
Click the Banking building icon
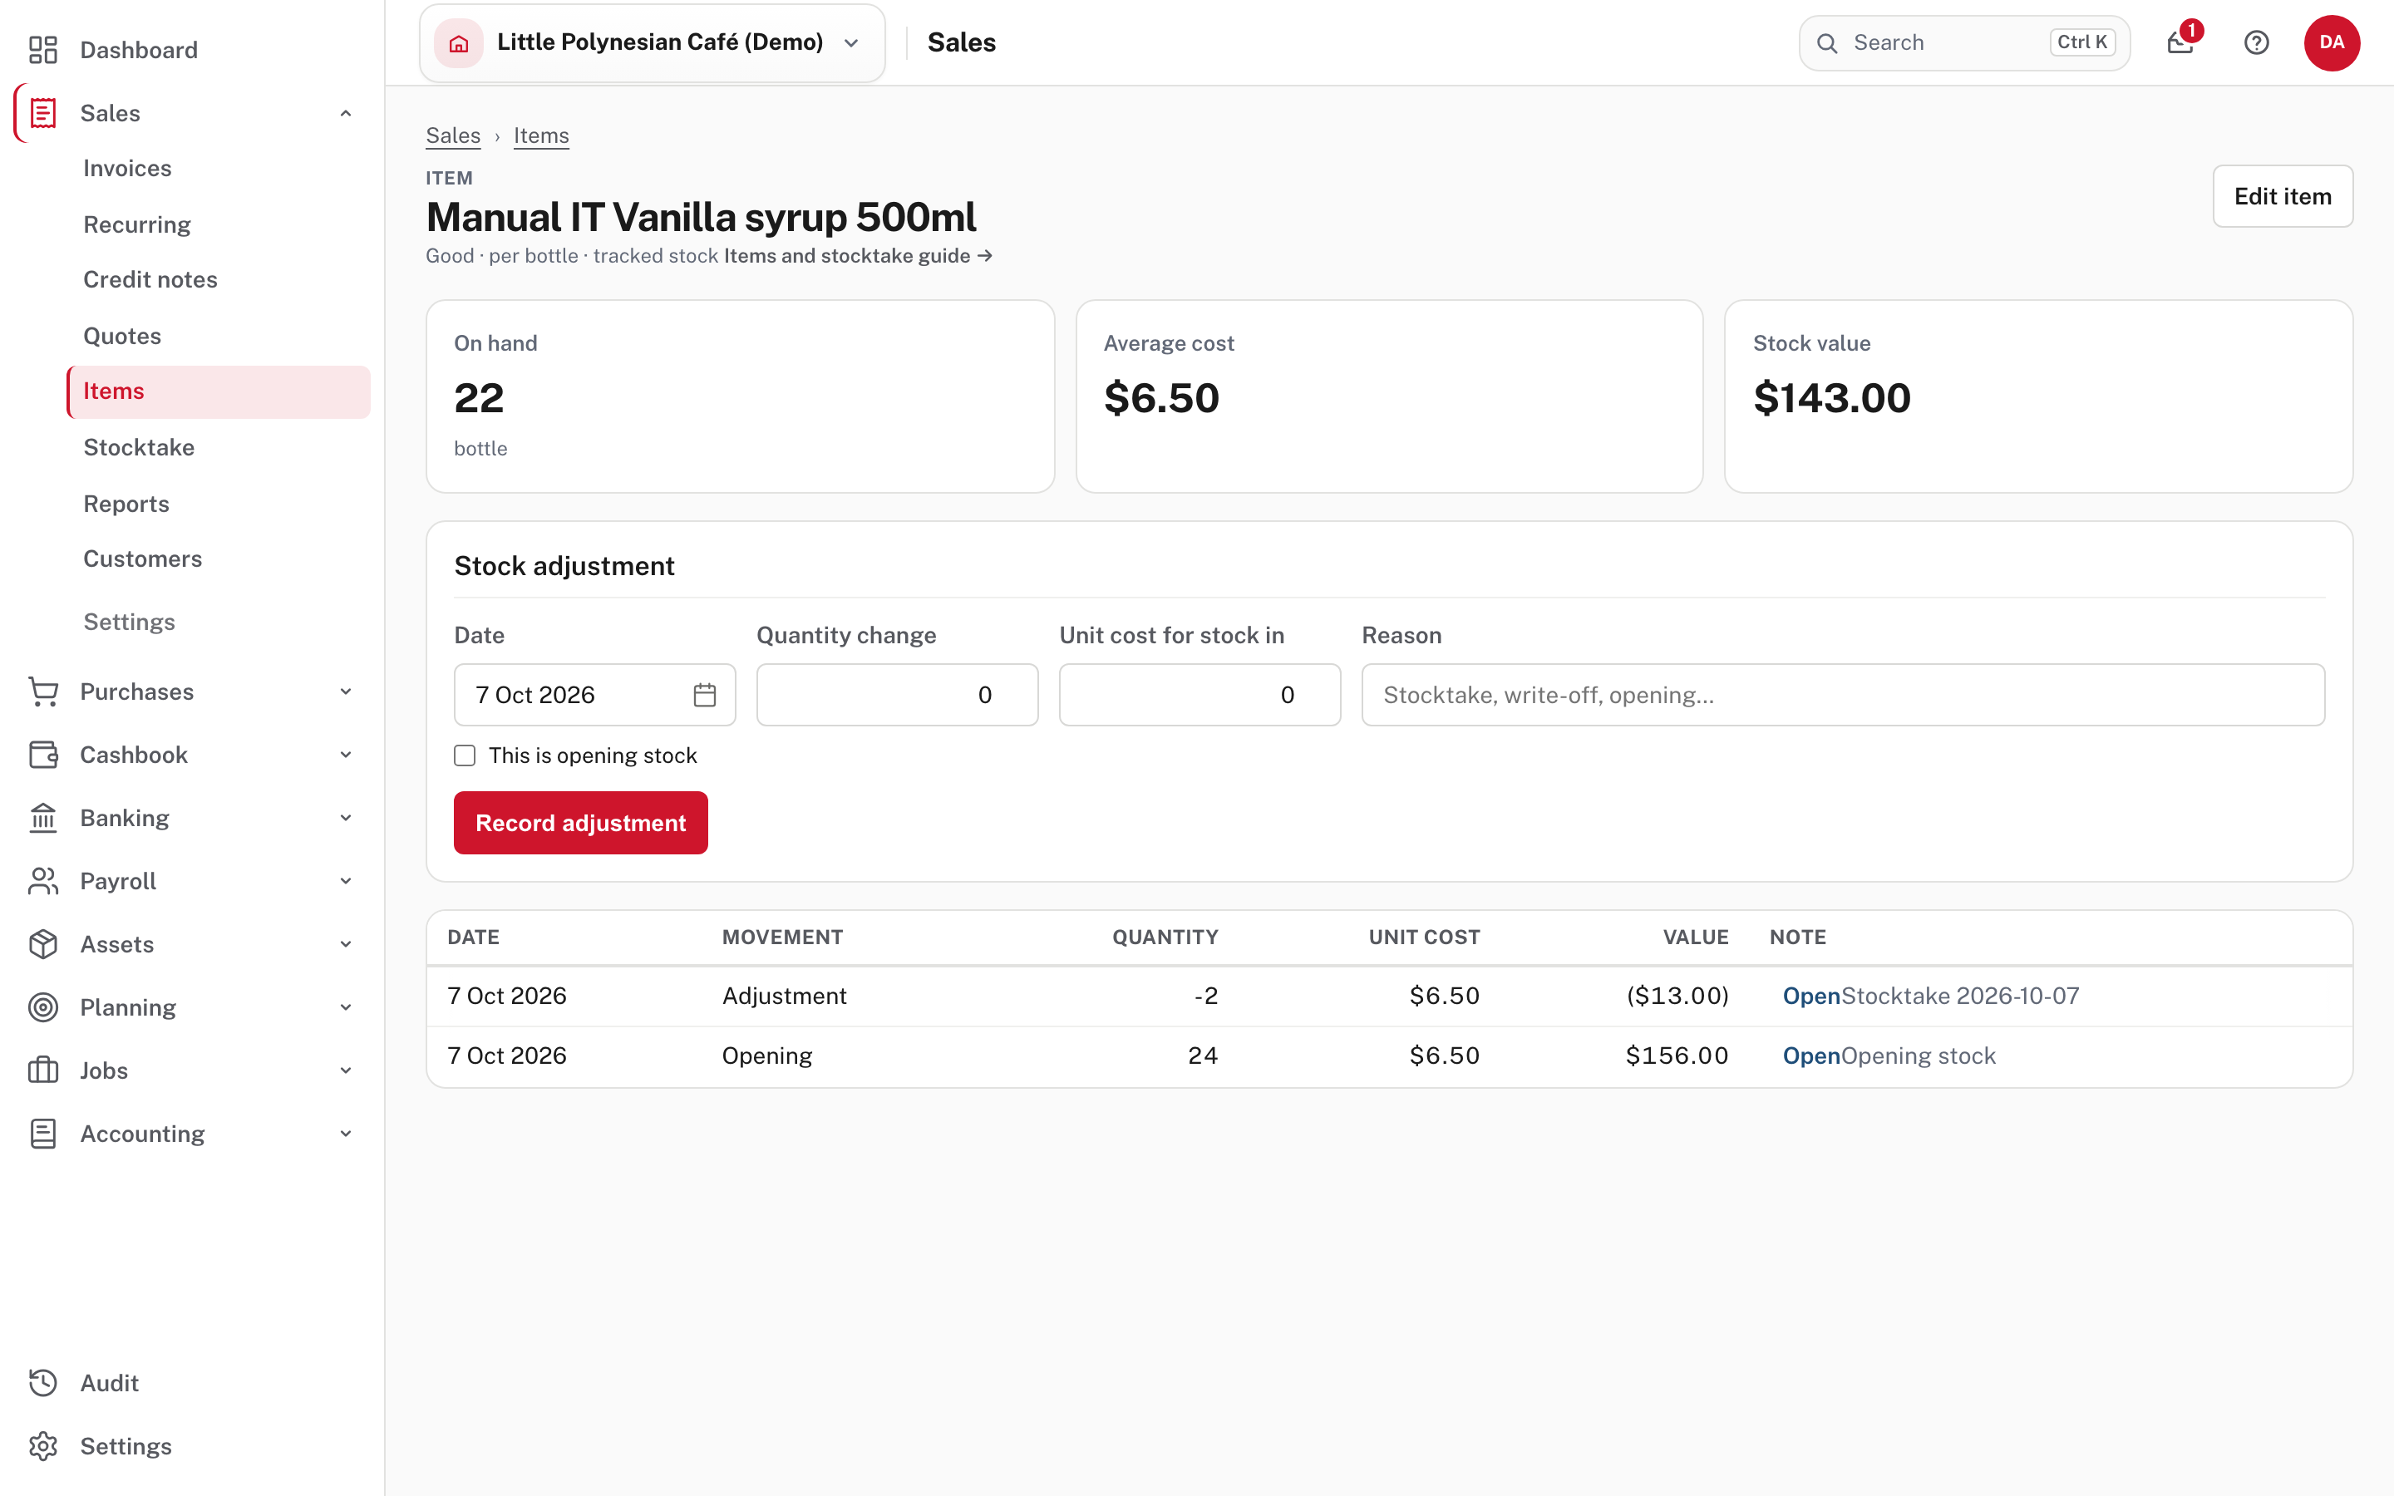point(42,819)
